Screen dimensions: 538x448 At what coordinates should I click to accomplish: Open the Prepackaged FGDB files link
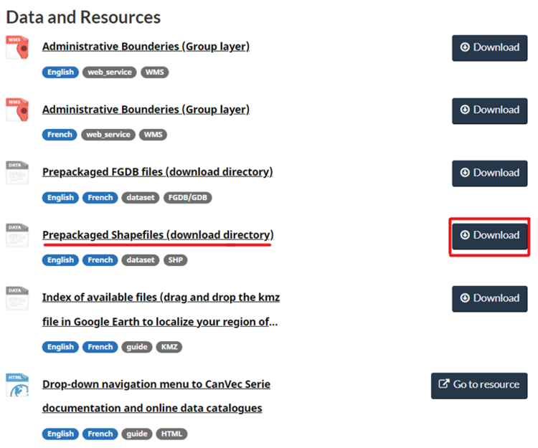tap(157, 172)
